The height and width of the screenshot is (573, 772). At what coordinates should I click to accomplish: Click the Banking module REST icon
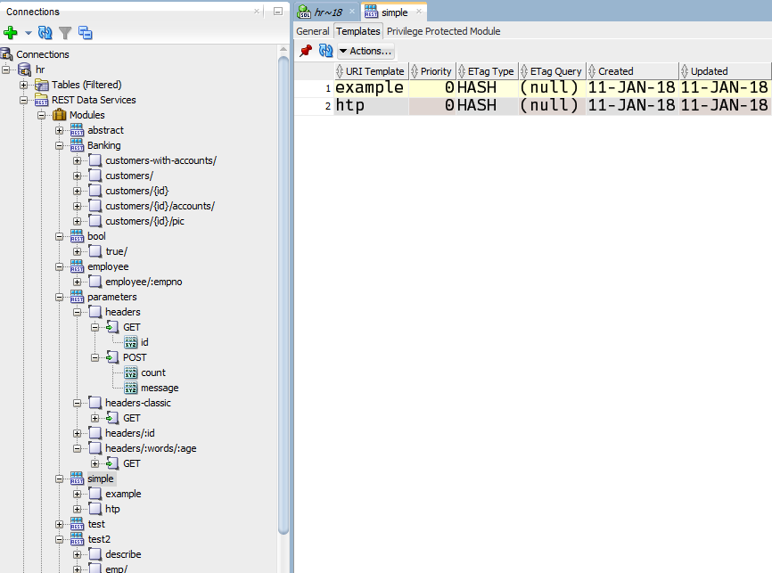[x=77, y=145]
